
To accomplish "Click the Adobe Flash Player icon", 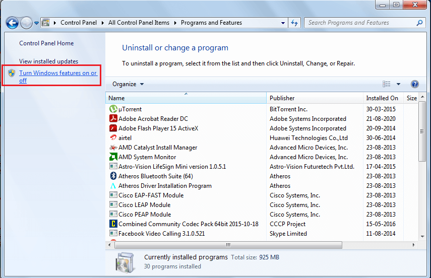I will (x=113, y=128).
